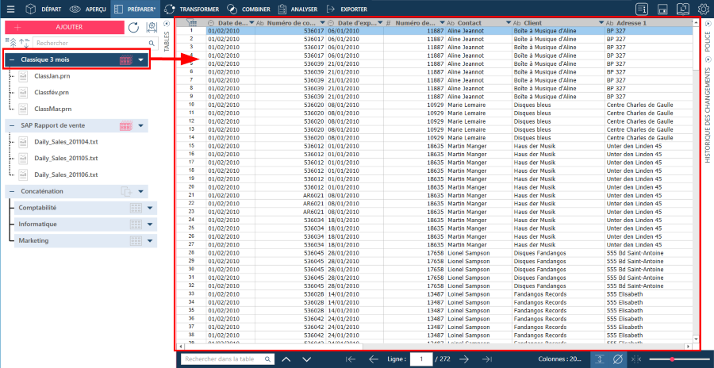714x368 pixels.
Task: Click the information panel icon in top bar
Action: point(643,9)
